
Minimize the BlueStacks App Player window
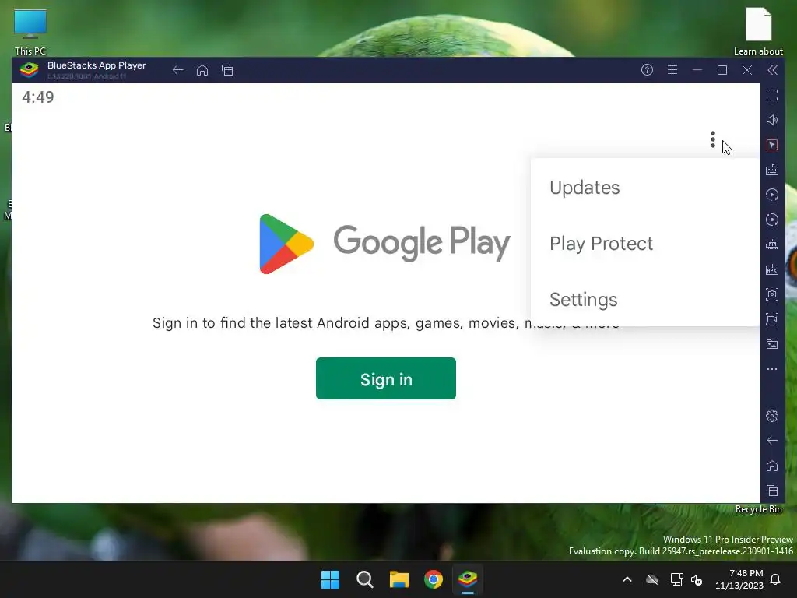697,69
